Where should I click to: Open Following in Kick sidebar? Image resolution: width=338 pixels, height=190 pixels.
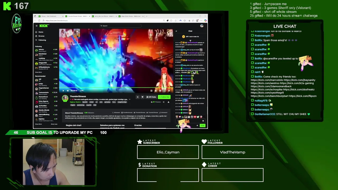(x=41, y=40)
